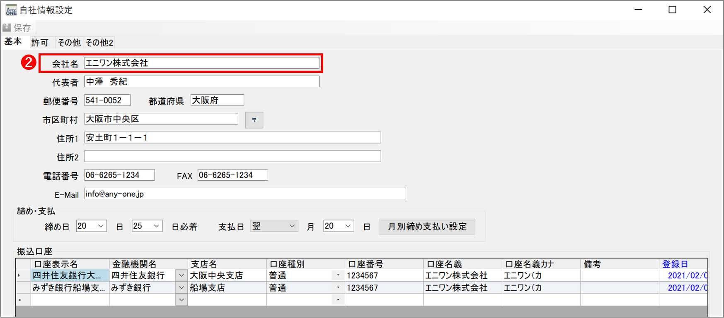Select the その他2 tab
Viewport: 724px width, 318px height.
(99, 43)
